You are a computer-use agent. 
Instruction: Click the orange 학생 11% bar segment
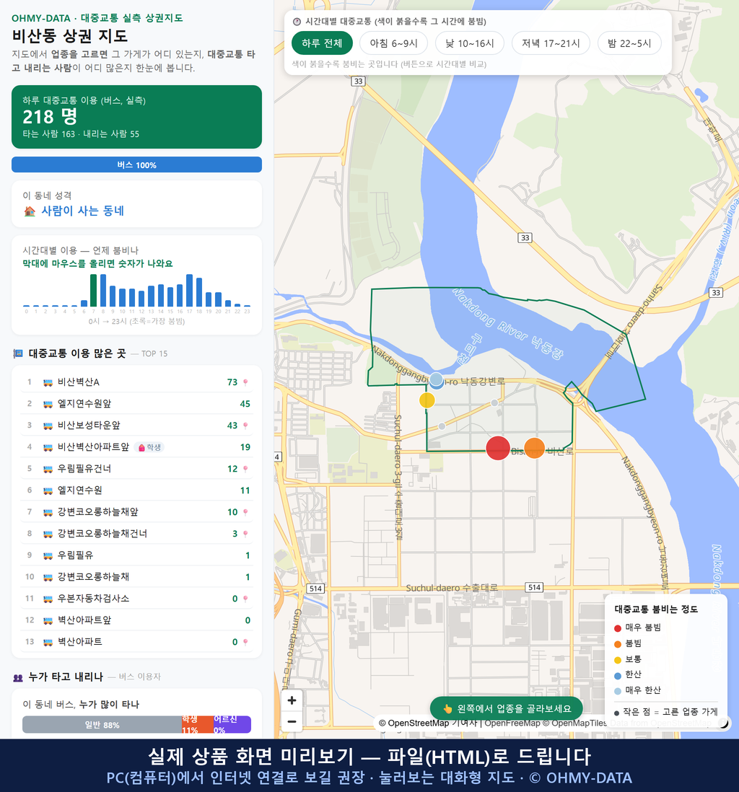click(x=198, y=725)
